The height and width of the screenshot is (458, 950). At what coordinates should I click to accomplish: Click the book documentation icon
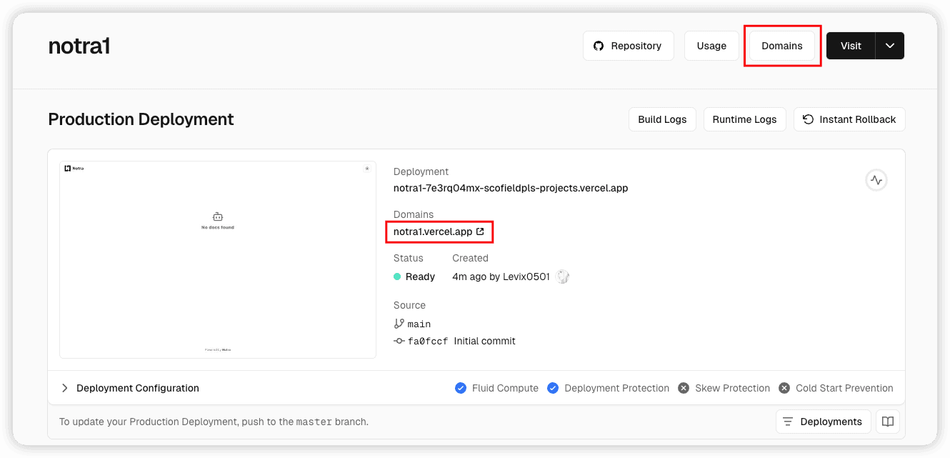point(888,422)
